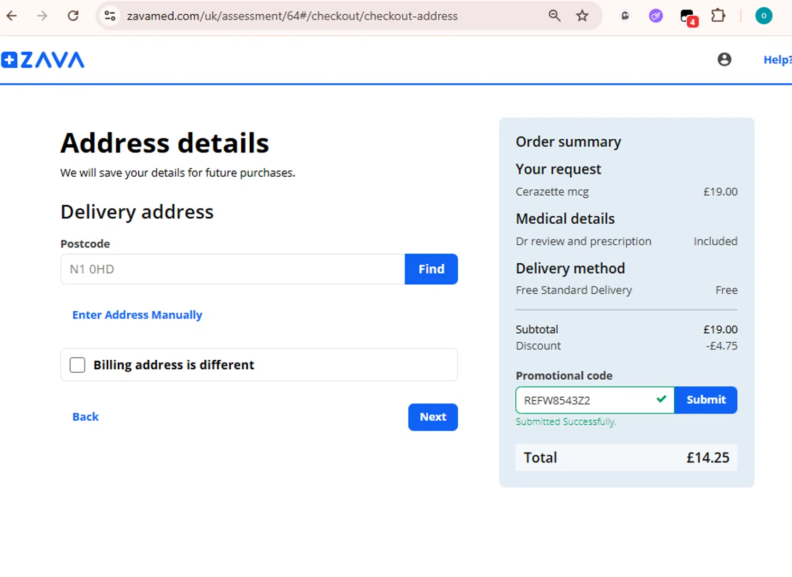Click the Promotional code input field
This screenshot has height=577, width=792.
click(595, 400)
